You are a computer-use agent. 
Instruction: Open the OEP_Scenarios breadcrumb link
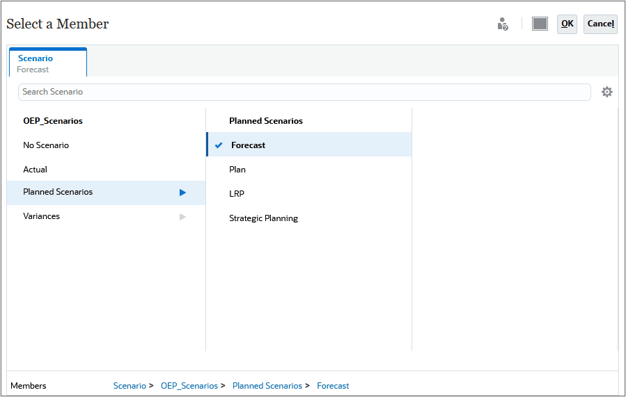(189, 386)
